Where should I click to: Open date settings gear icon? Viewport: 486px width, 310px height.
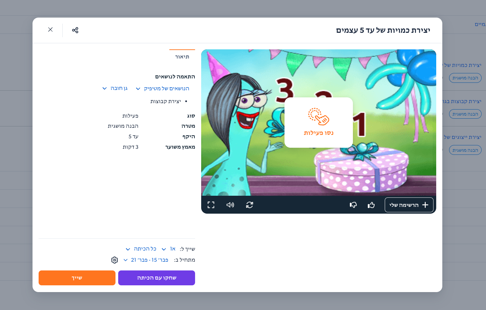click(x=114, y=260)
